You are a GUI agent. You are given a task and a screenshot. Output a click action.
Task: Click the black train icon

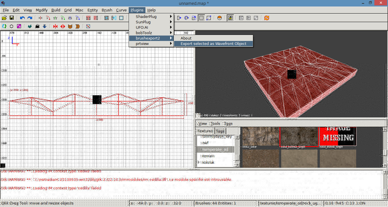(x=37, y=26)
